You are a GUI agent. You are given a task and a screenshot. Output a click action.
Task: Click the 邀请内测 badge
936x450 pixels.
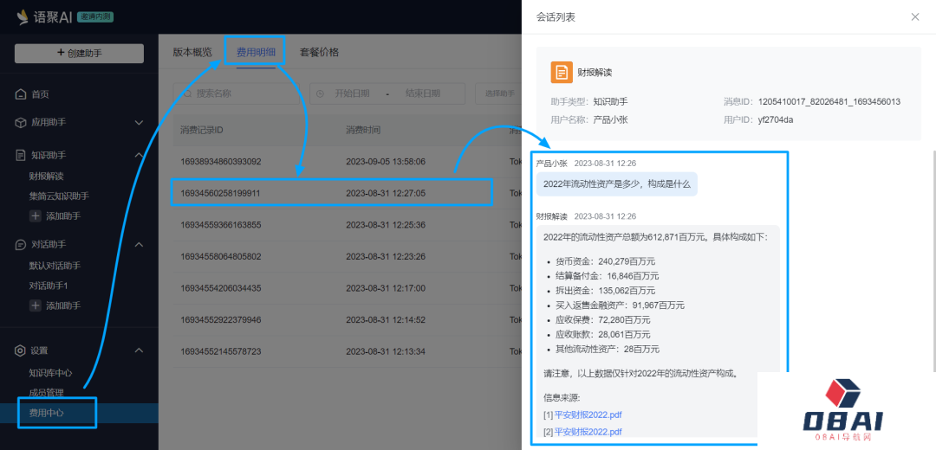coord(95,17)
